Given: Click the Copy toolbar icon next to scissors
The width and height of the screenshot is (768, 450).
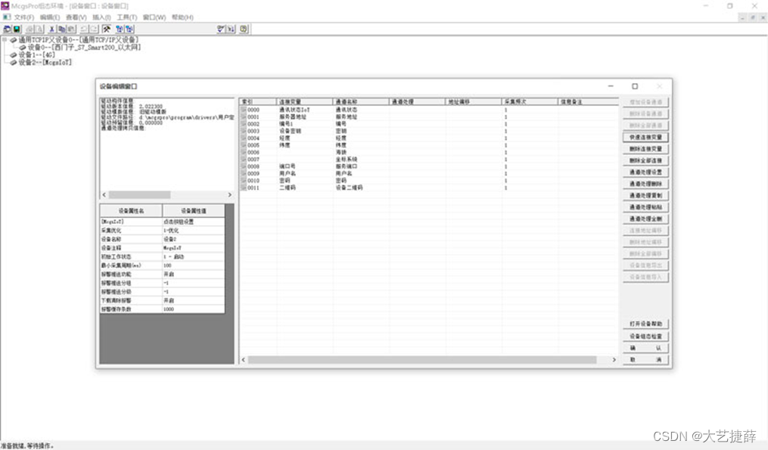Looking at the screenshot, I should (62, 29).
